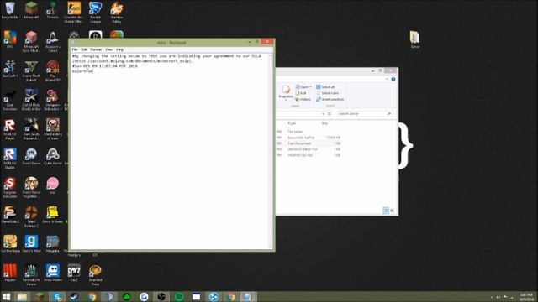Open the Recycle Bin desktop icon
The width and height of the screenshot is (538, 302).
click(10, 10)
